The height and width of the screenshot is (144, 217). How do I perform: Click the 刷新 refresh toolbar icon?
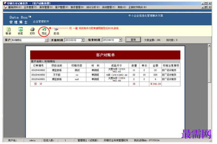coord(9,31)
